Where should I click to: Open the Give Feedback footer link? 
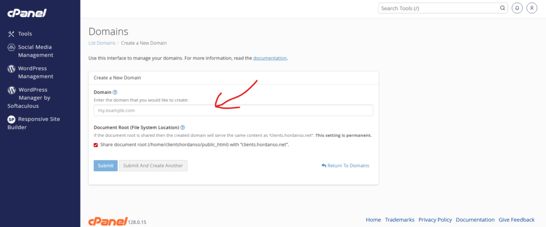516,220
